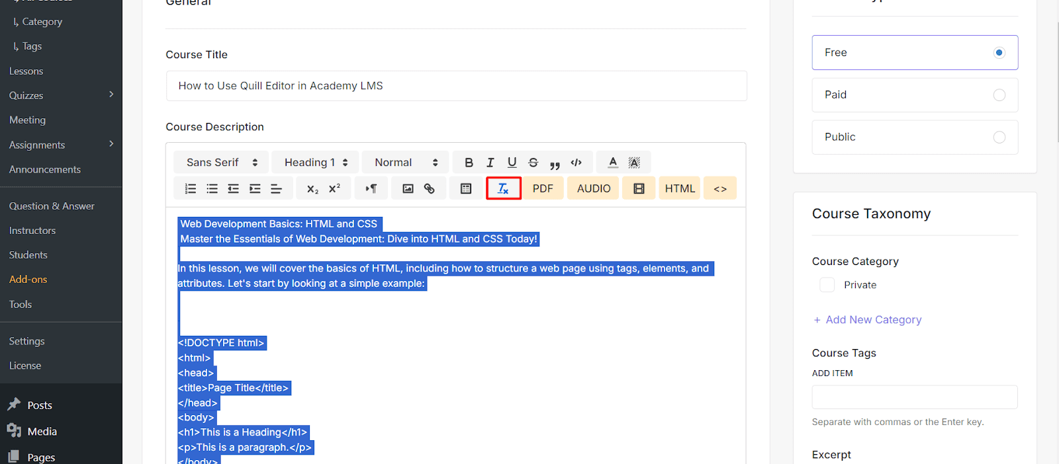Select the Paid course type
The height and width of the screenshot is (464, 1059).
[x=915, y=95]
